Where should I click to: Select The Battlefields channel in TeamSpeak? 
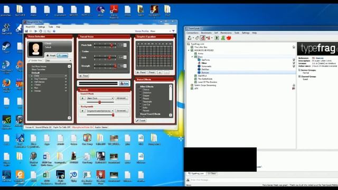[205, 79]
